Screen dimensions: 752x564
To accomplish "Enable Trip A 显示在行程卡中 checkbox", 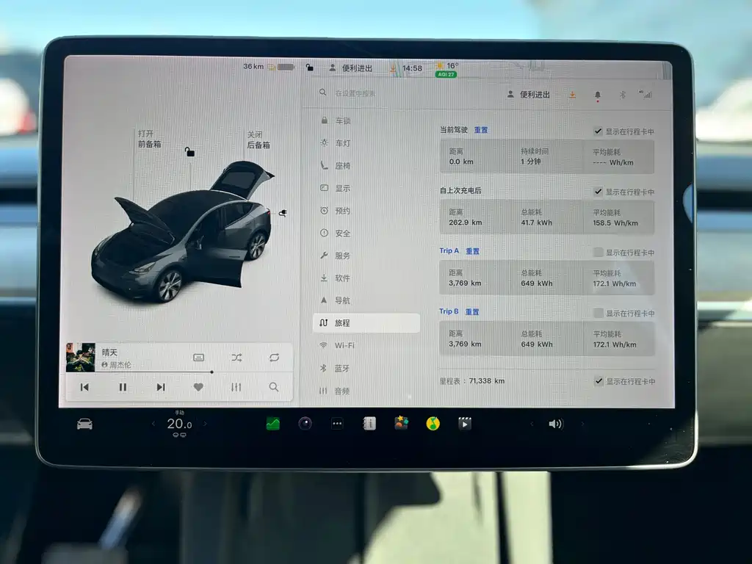I will click(x=599, y=253).
